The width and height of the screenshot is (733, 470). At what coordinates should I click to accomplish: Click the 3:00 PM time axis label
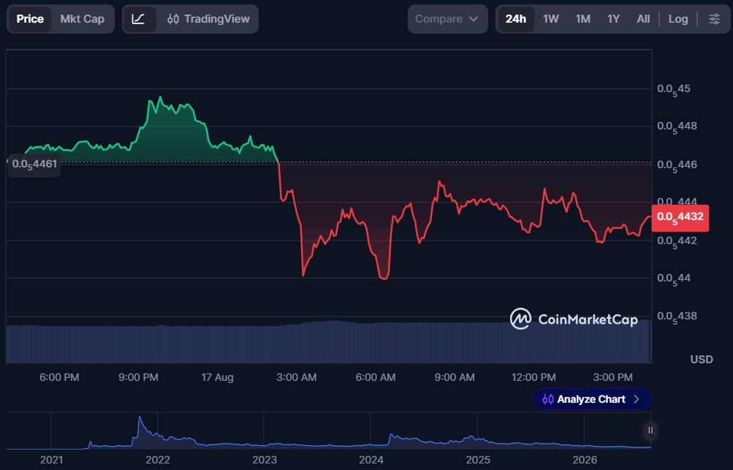(x=613, y=377)
